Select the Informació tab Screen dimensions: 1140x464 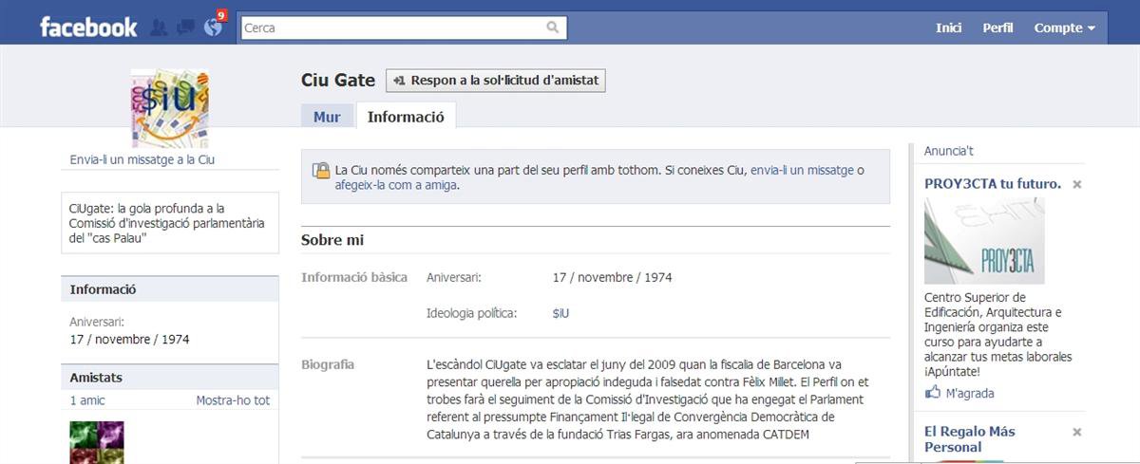point(406,118)
